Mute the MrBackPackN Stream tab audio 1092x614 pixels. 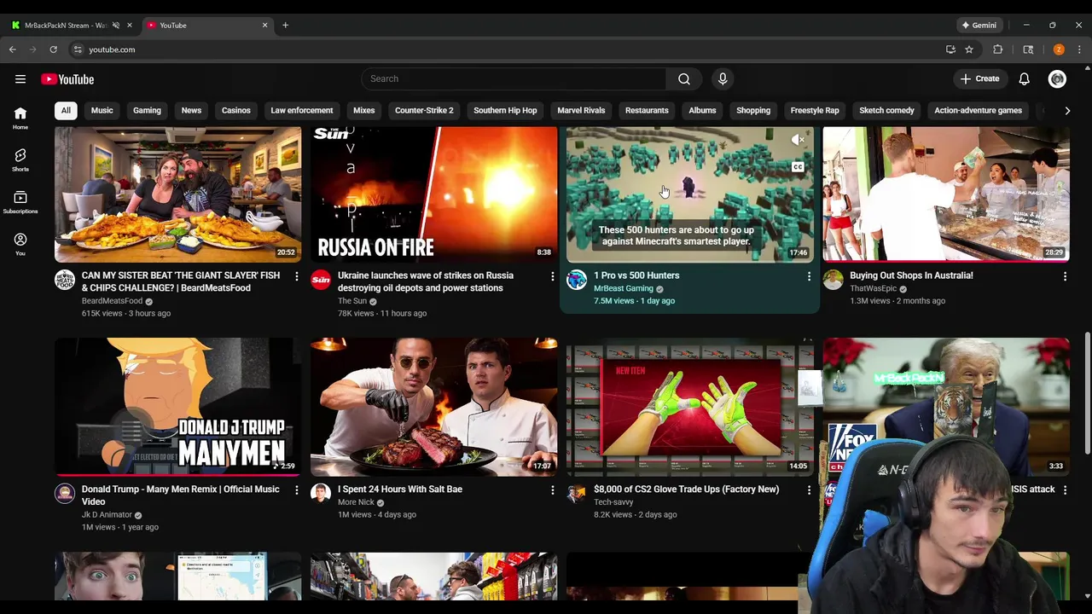(x=115, y=26)
